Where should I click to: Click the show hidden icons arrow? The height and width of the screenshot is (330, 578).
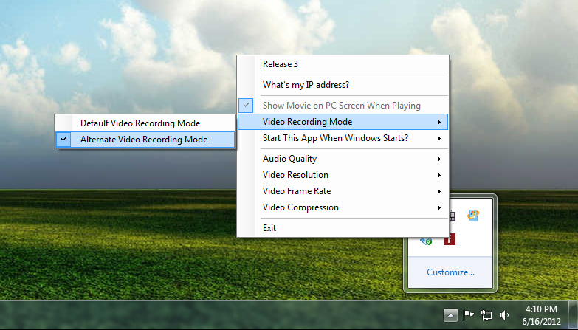tap(450, 315)
